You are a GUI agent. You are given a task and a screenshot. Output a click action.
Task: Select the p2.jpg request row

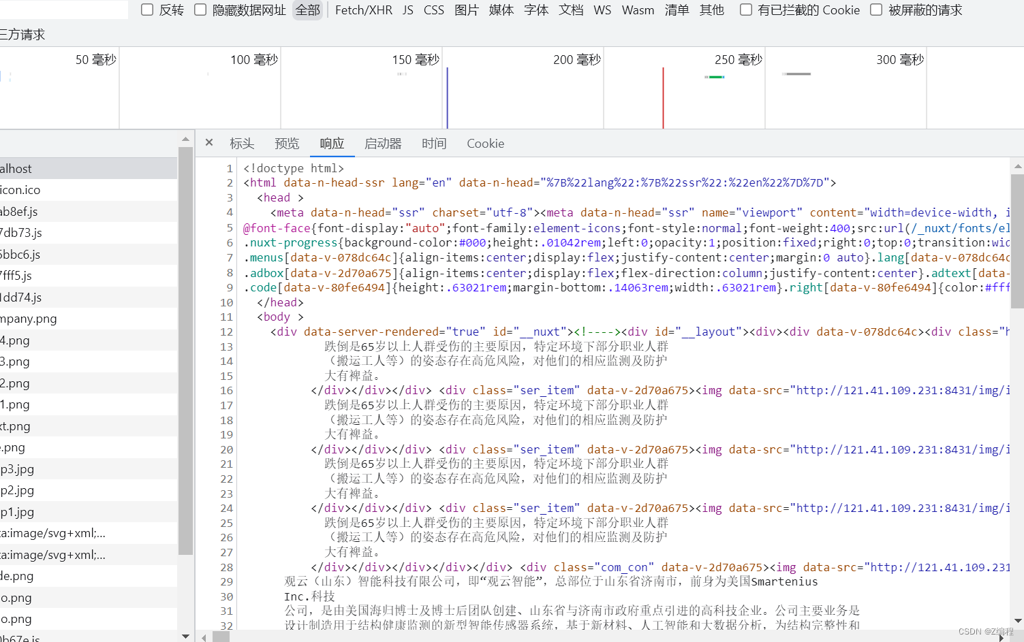[x=89, y=490]
